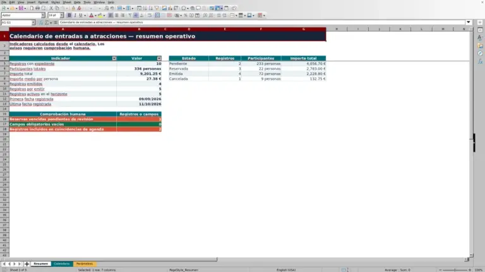
Task: Click the last sheet navigation arrow
Action: tap(20, 264)
